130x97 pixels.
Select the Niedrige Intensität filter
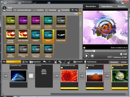10,36
